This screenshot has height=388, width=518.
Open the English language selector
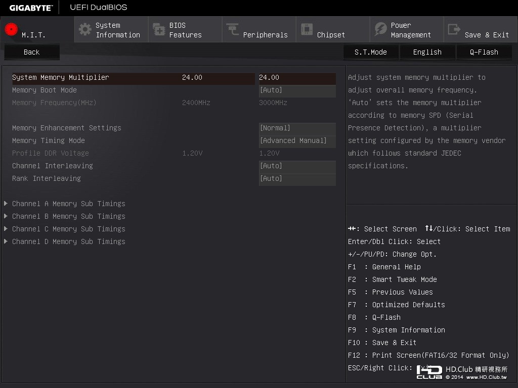[427, 52]
